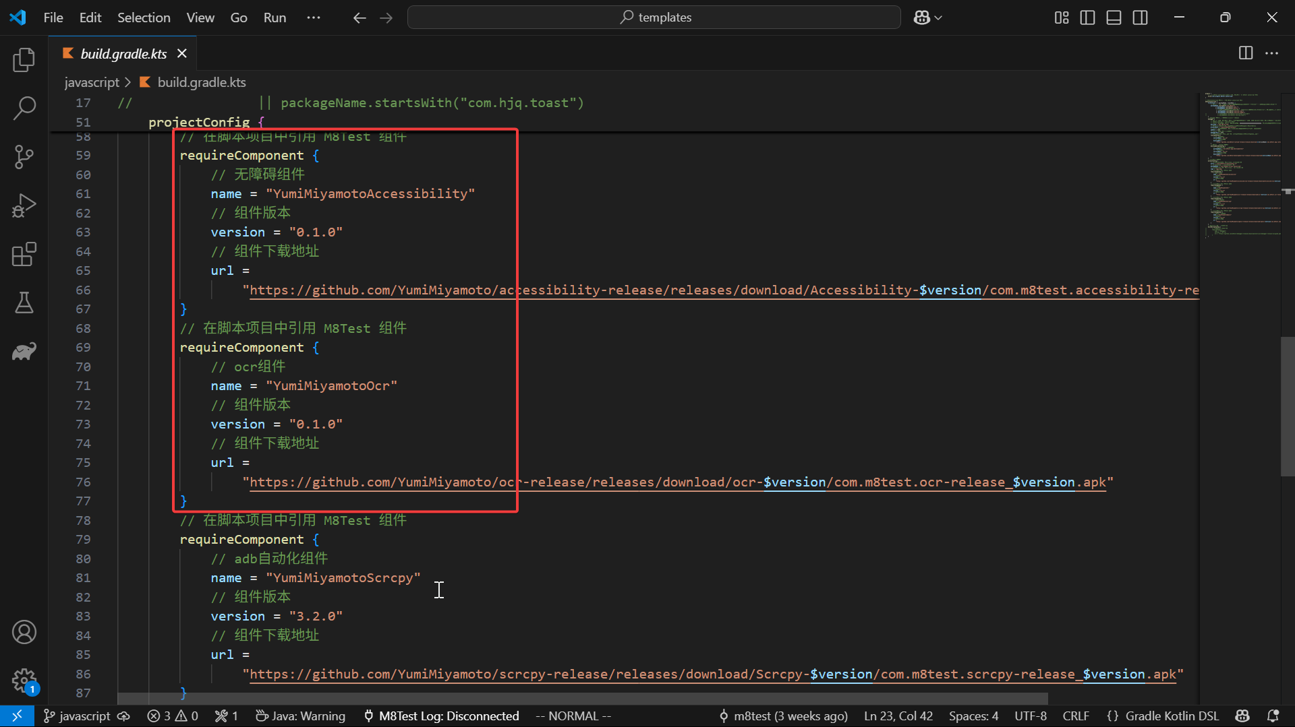Toggle the secondary side bar layout

pyautogui.click(x=1140, y=18)
